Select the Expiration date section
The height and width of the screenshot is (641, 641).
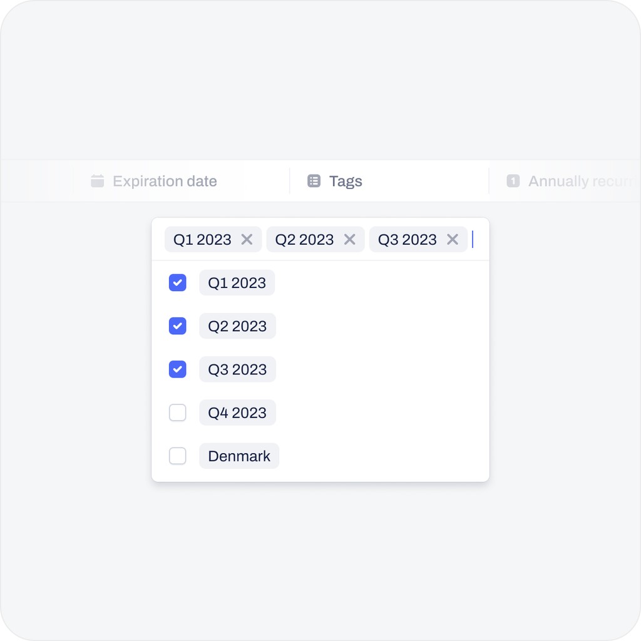point(164,181)
